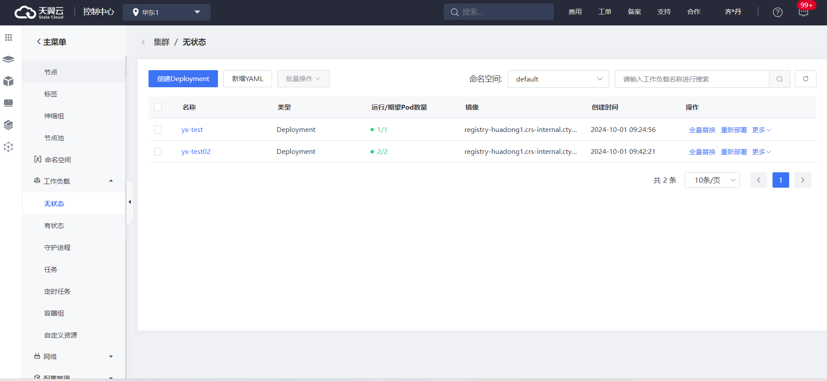
Task: Open 费用 in the top navigation
Action: point(575,12)
